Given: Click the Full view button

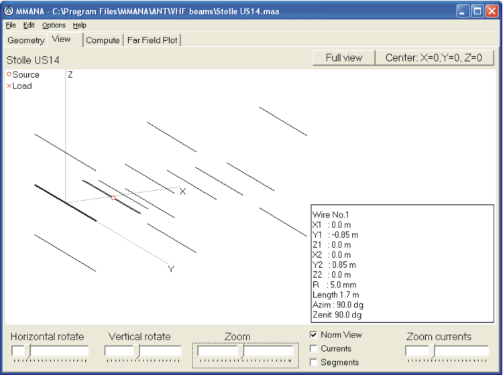Looking at the screenshot, I should click(x=344, y=58).
